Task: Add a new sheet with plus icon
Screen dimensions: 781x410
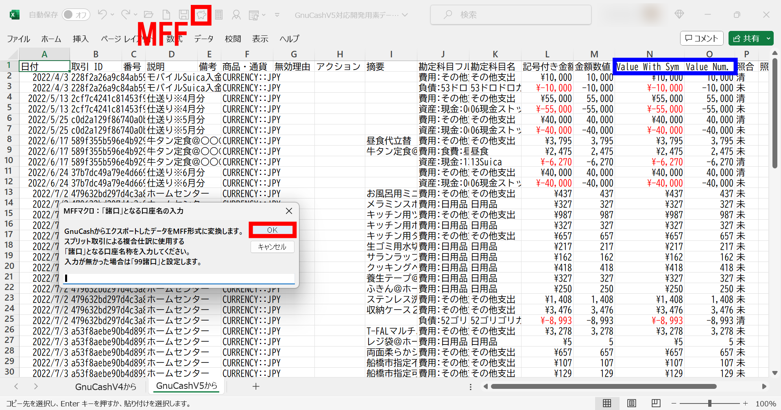Action: pos(256,386)
